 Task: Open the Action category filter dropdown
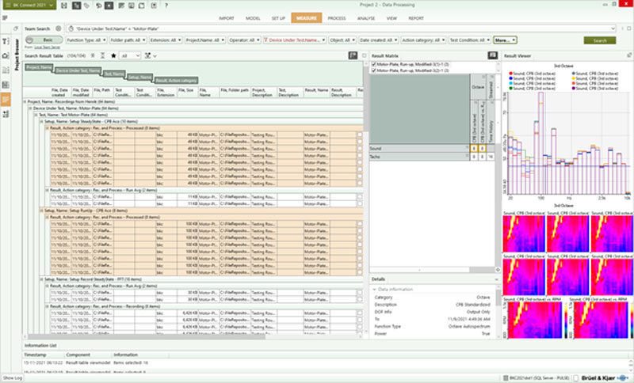click(423, 40)
